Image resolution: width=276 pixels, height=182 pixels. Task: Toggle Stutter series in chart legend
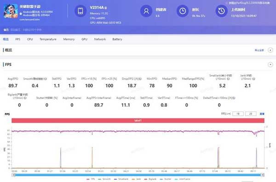[165, 179]
